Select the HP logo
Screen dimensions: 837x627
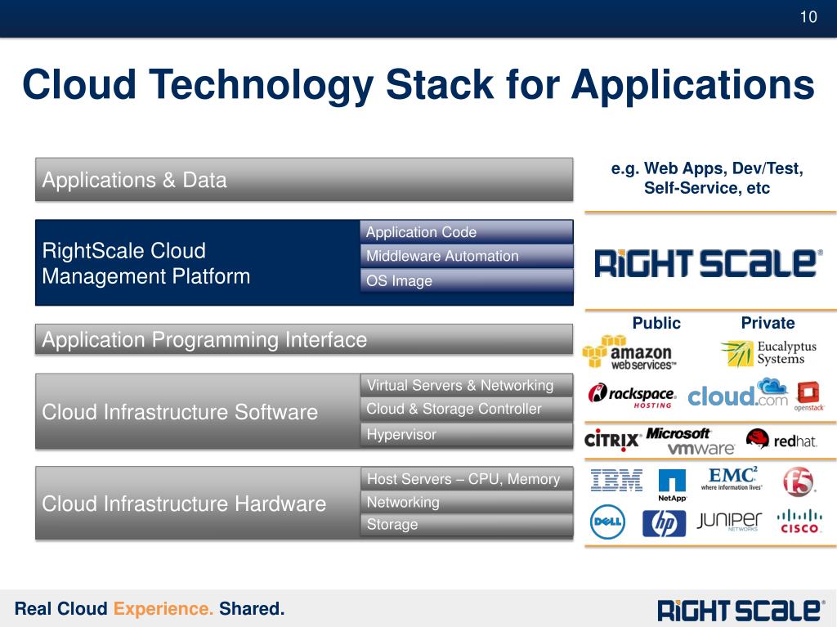coord(664,523)
